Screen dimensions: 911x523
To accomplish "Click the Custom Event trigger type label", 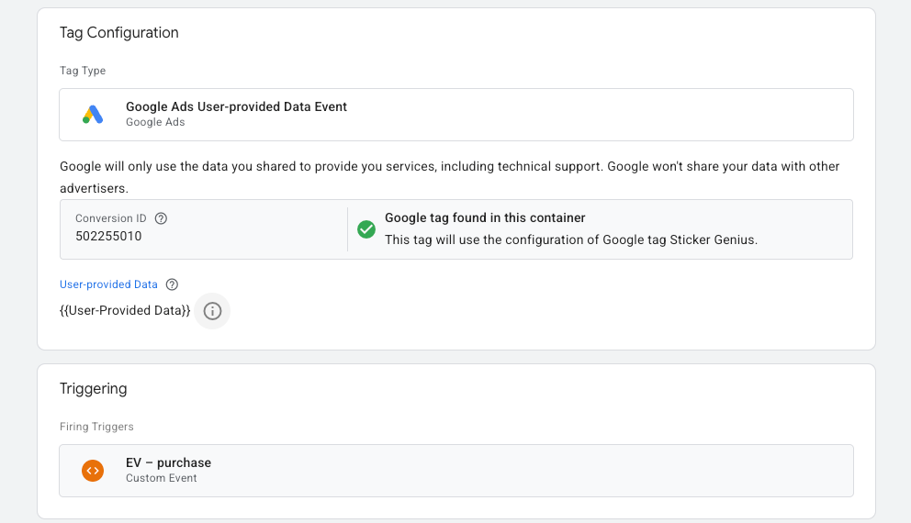I will [x=162, y=478].
